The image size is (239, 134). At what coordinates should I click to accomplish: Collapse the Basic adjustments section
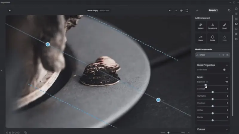tap(227, 77)
